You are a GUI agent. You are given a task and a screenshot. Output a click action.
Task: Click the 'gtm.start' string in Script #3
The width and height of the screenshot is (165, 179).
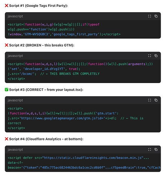(x=106, y=113)
